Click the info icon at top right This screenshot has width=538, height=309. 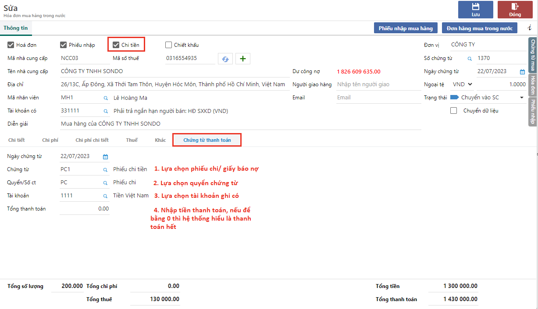[529, 28]
